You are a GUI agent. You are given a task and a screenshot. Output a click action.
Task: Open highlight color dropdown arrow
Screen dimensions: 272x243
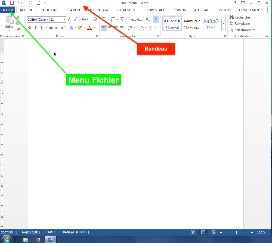coord(85,28)
